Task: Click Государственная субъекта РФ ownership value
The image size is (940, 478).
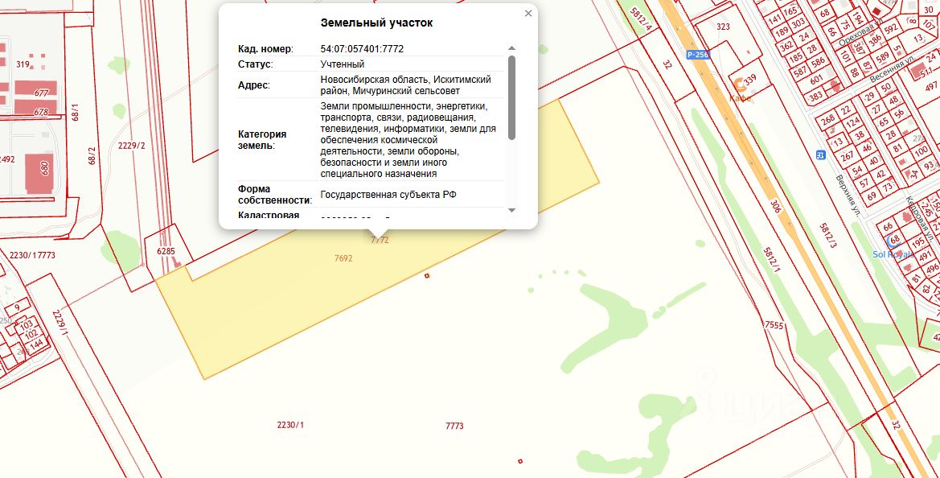Action: coord(388,194)
